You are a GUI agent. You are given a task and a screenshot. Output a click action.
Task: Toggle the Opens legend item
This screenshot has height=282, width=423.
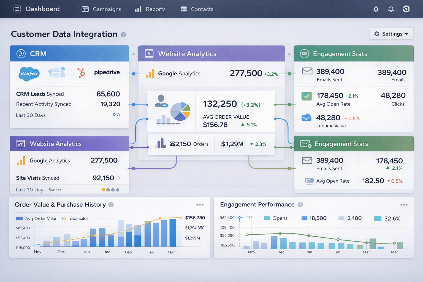tap(276, 218)
